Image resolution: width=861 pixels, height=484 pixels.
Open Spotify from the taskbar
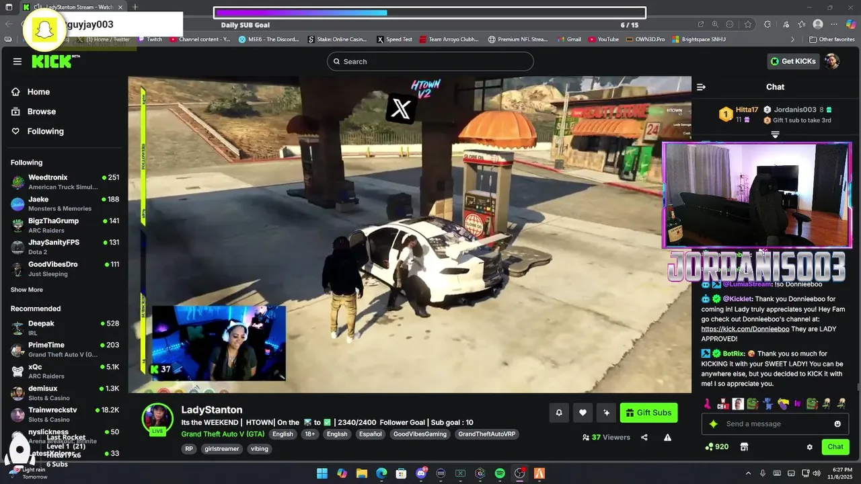click(500, 473)
